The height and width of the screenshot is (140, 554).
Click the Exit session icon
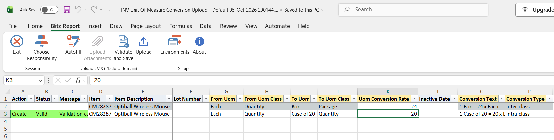[17, 42]
